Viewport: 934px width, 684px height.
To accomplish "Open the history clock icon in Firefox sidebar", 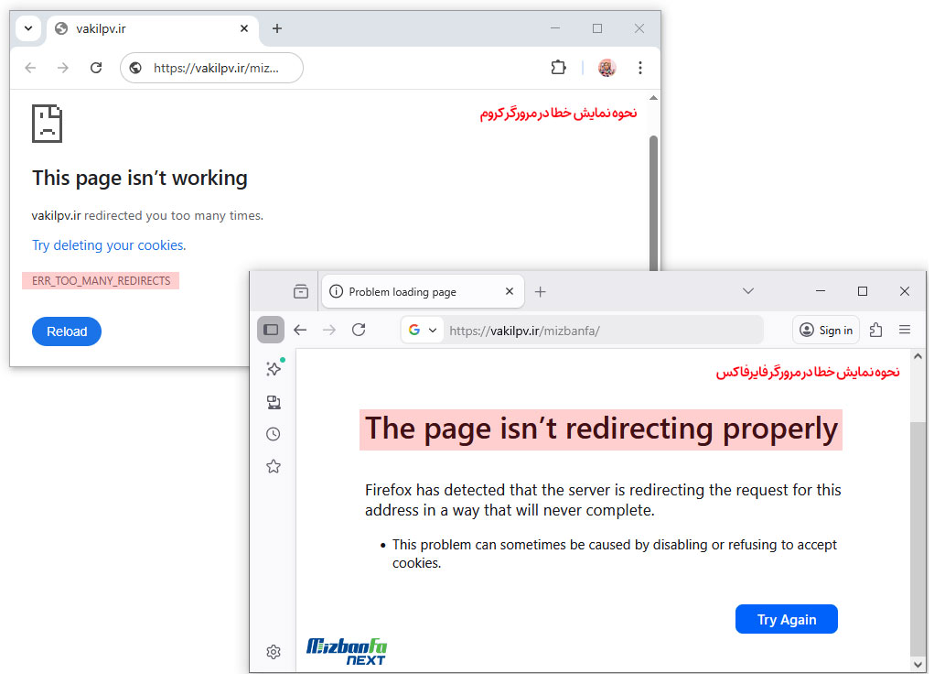I will [x=273, y=433].
